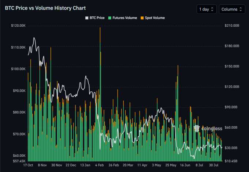Open the 1 day interval dropdown
The width and height of the screenshot is (249, 172).
click(x=207, y=9)
